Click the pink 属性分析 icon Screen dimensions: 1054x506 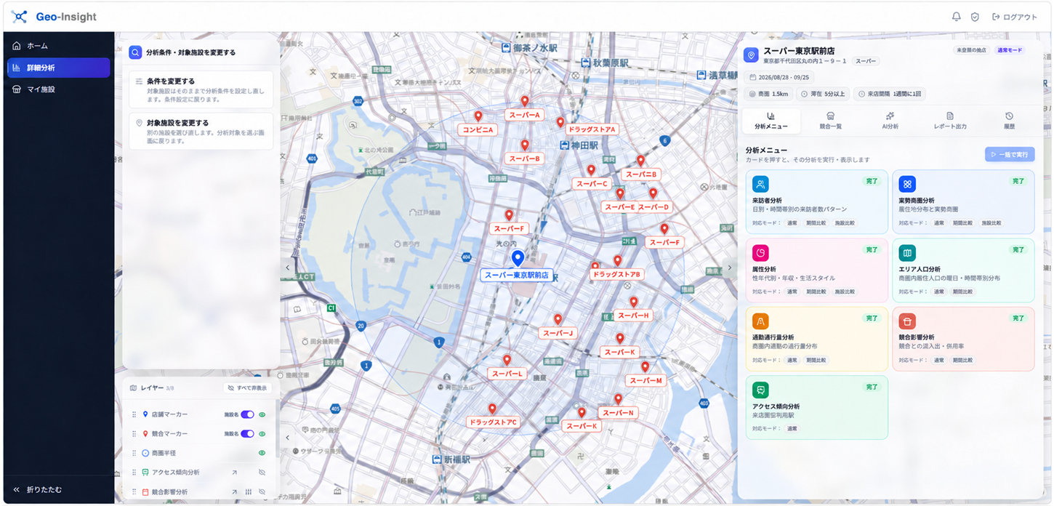(x=760, y=252)
